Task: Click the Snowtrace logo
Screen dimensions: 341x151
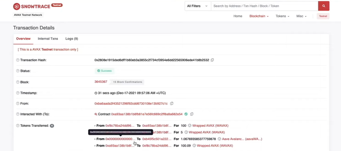Action: tap(32, 7)
